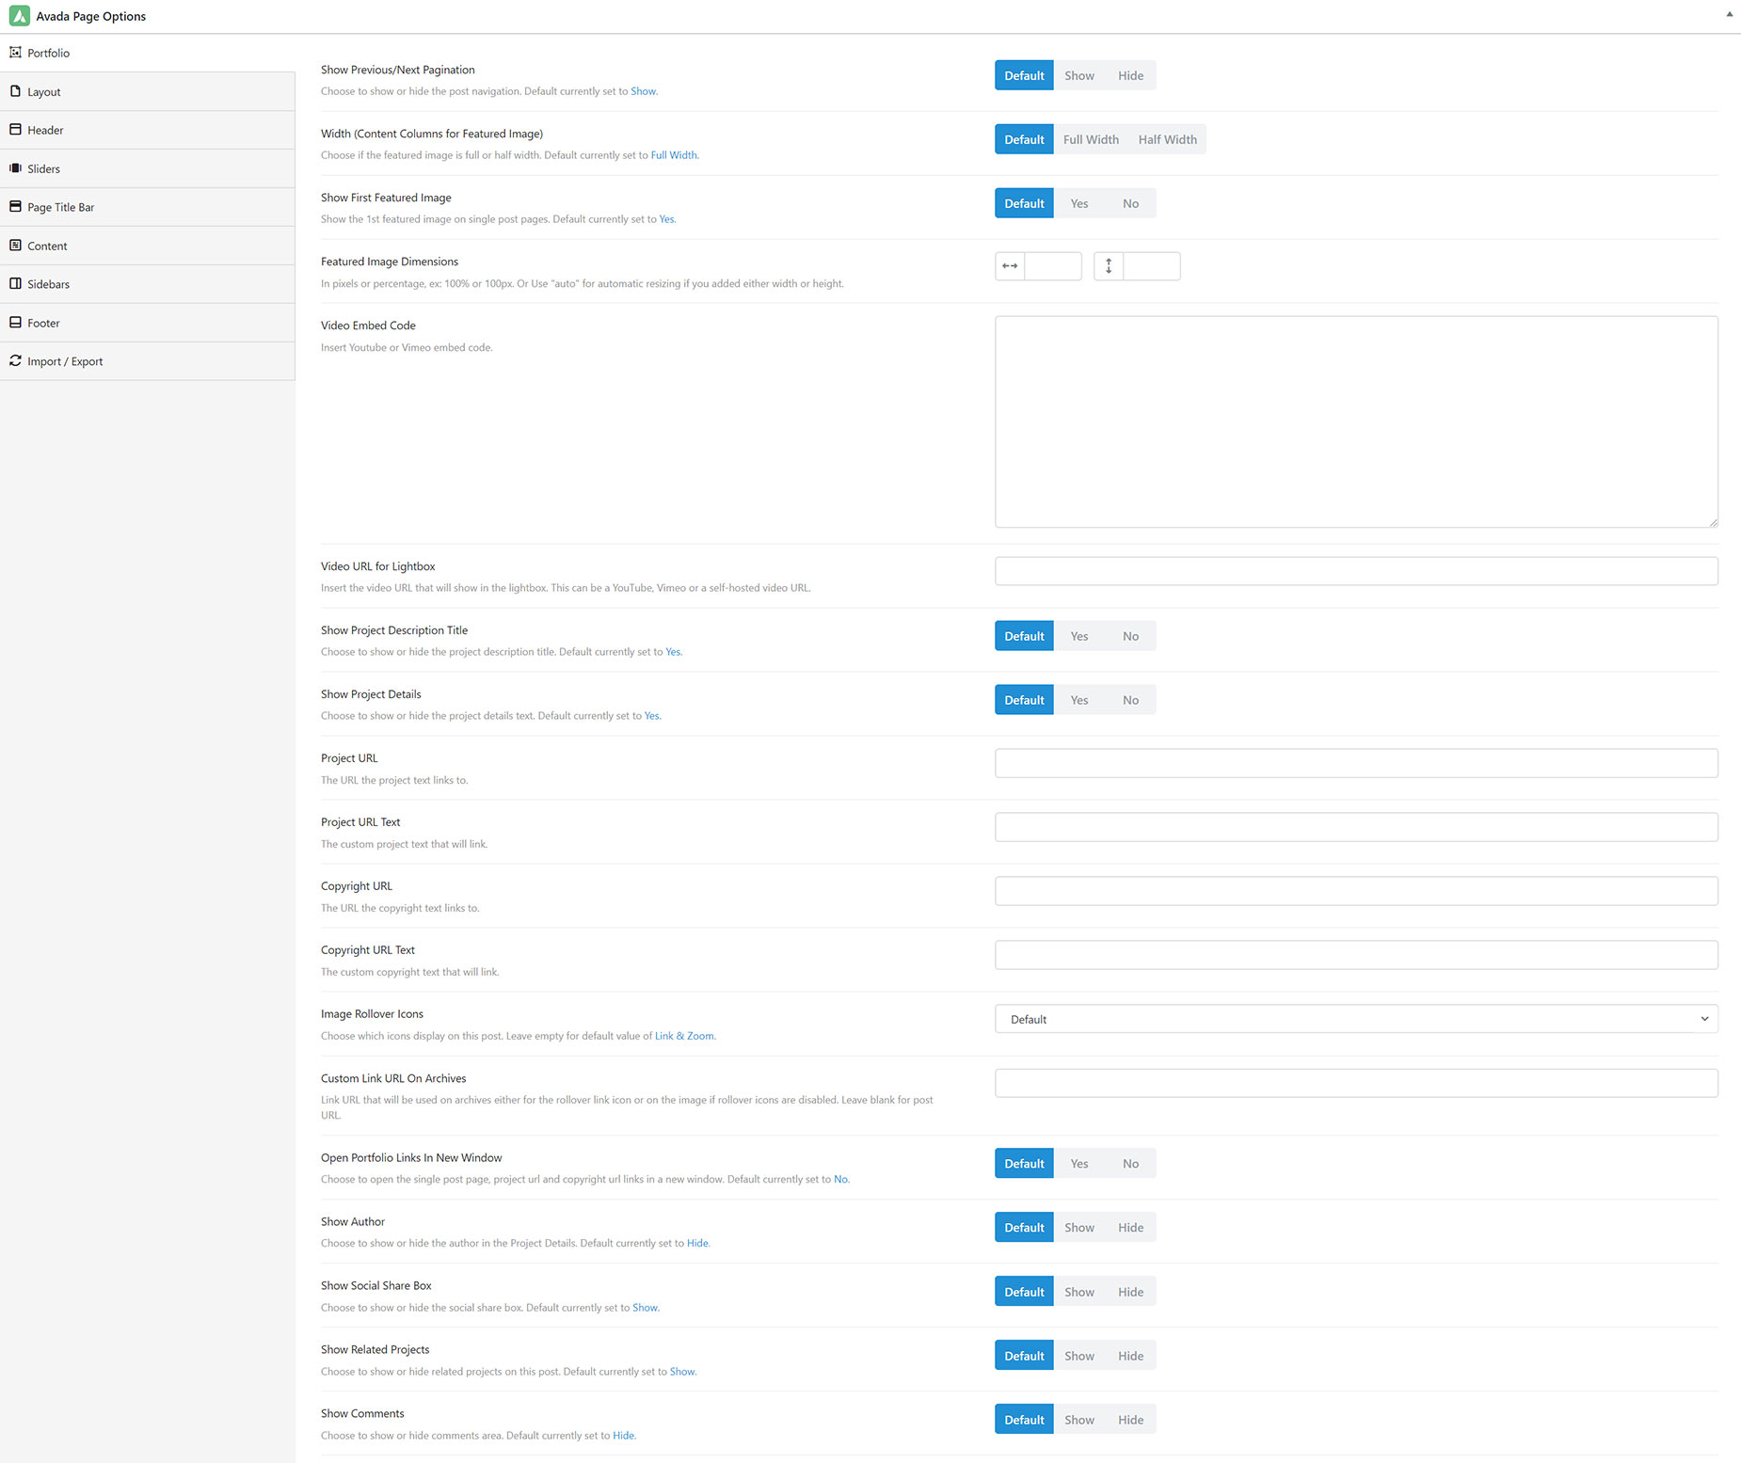This screenshot has width=1741, height=1463.
Task: Switch to the Sliders tab
Action: click(148, 168)
